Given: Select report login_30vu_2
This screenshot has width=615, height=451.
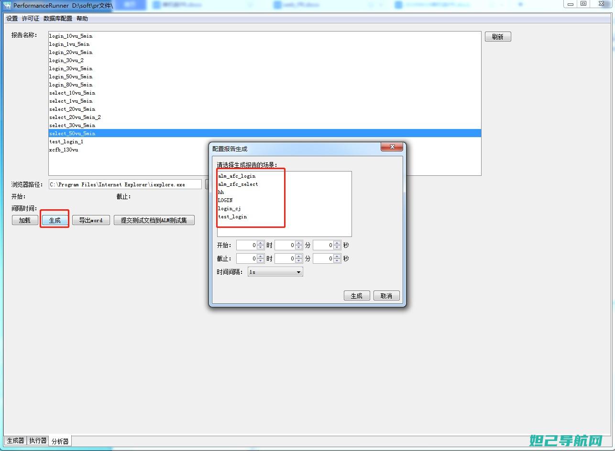Looking at the screenshot, I should coord(264,61).
